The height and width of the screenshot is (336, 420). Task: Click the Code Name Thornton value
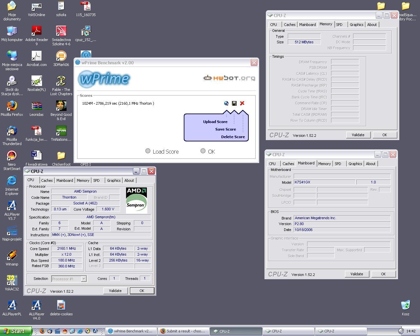(69, 197)
